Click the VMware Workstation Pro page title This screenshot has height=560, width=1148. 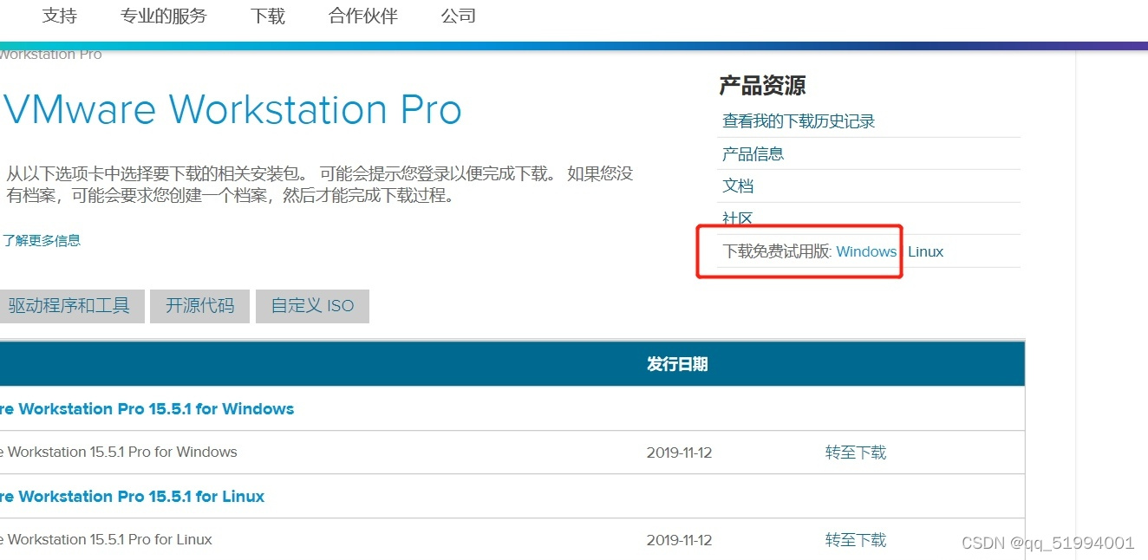pos(232,110)
